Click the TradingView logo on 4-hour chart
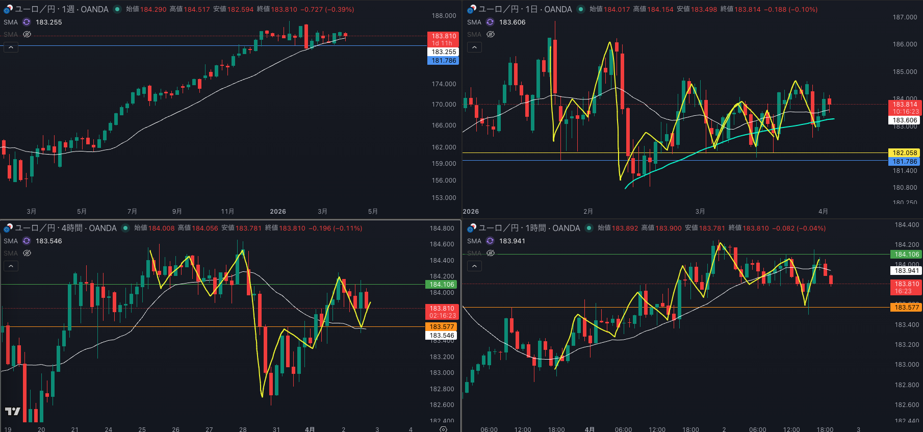The image size is (923, 432). (13, 411)
